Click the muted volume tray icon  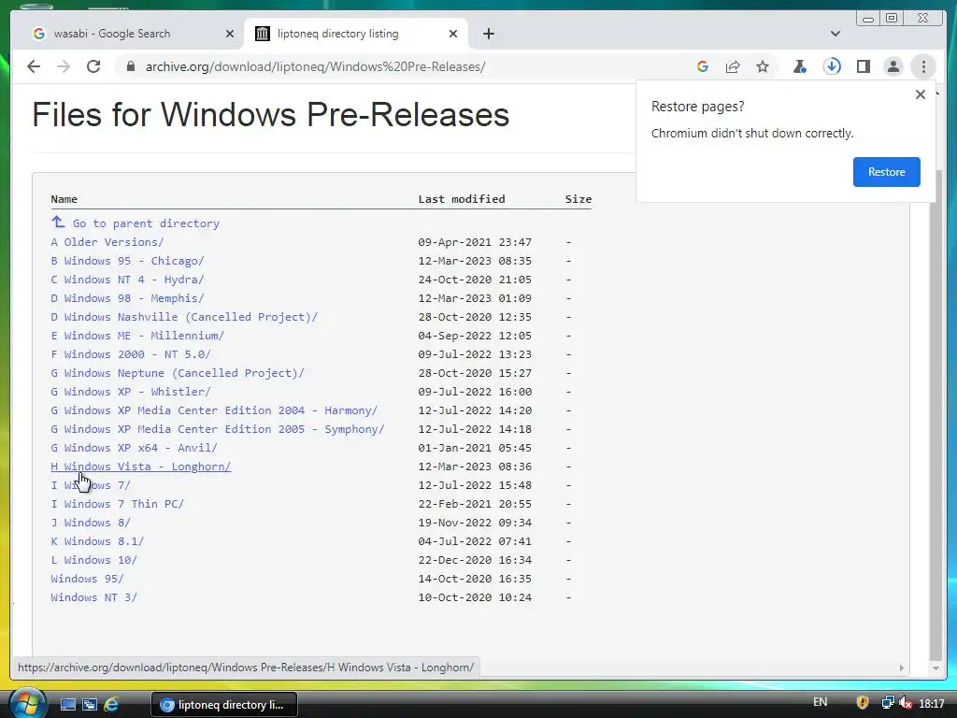906,703
